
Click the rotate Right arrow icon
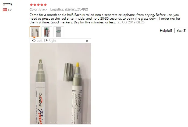pyautogui.click(x=46, y=41)
